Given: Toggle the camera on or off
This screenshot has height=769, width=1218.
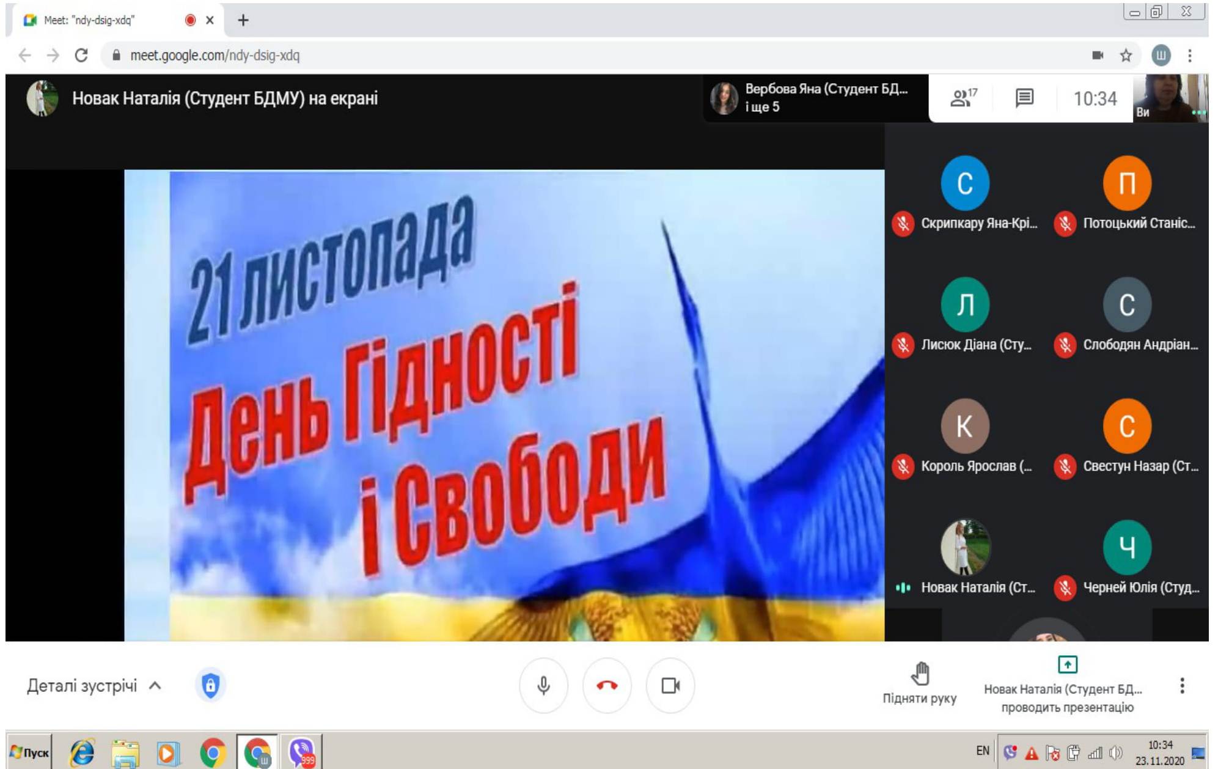Looking at the screenshot, I should coord(670,685).
